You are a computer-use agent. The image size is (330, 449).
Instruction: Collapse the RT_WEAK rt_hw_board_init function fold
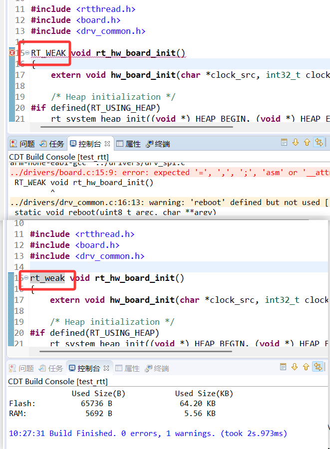[x=26, y=53]
